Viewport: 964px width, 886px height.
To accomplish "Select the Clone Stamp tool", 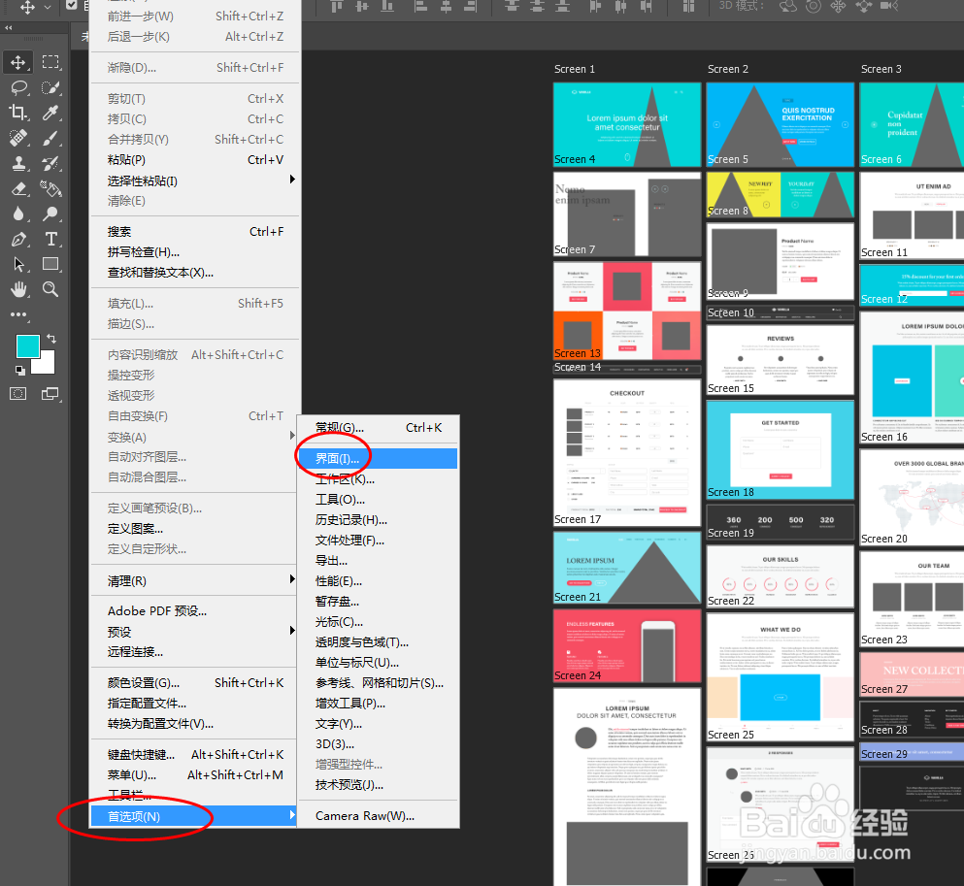I will pos(18,163).
